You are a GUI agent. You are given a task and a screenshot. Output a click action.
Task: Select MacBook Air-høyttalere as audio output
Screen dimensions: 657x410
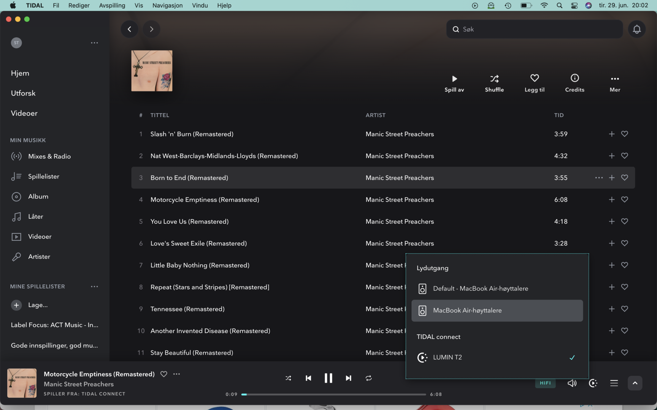coord(497,311)
